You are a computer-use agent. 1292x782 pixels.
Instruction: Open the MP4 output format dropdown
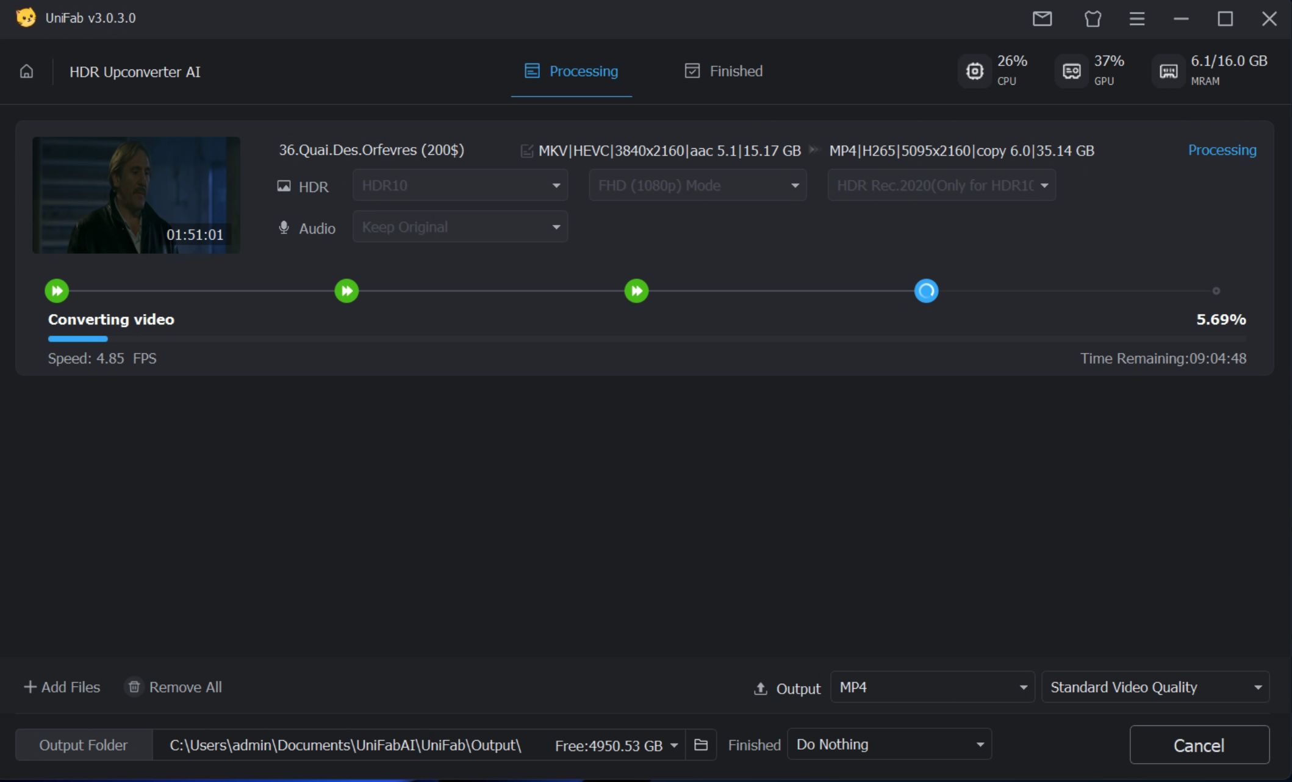(932, 687)
